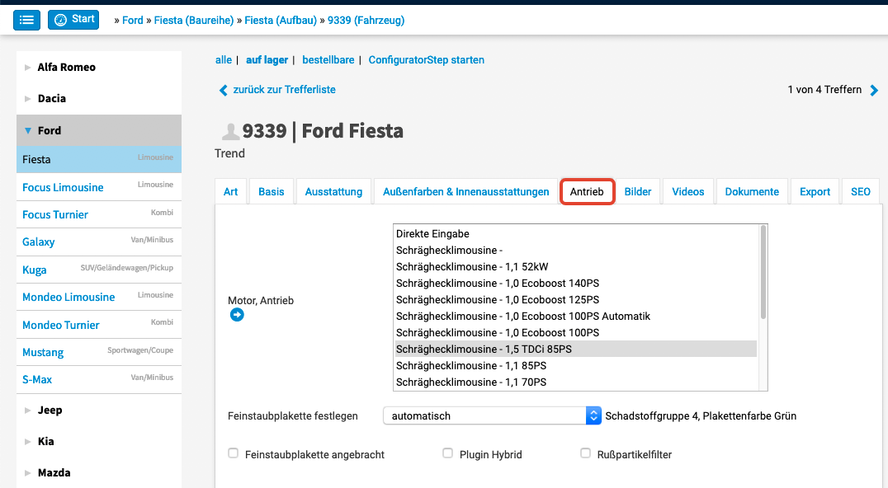Click the list menu icon button
The width and height of the screenshot is (888, 488).
pyautogui.click(x=26, y=19)
